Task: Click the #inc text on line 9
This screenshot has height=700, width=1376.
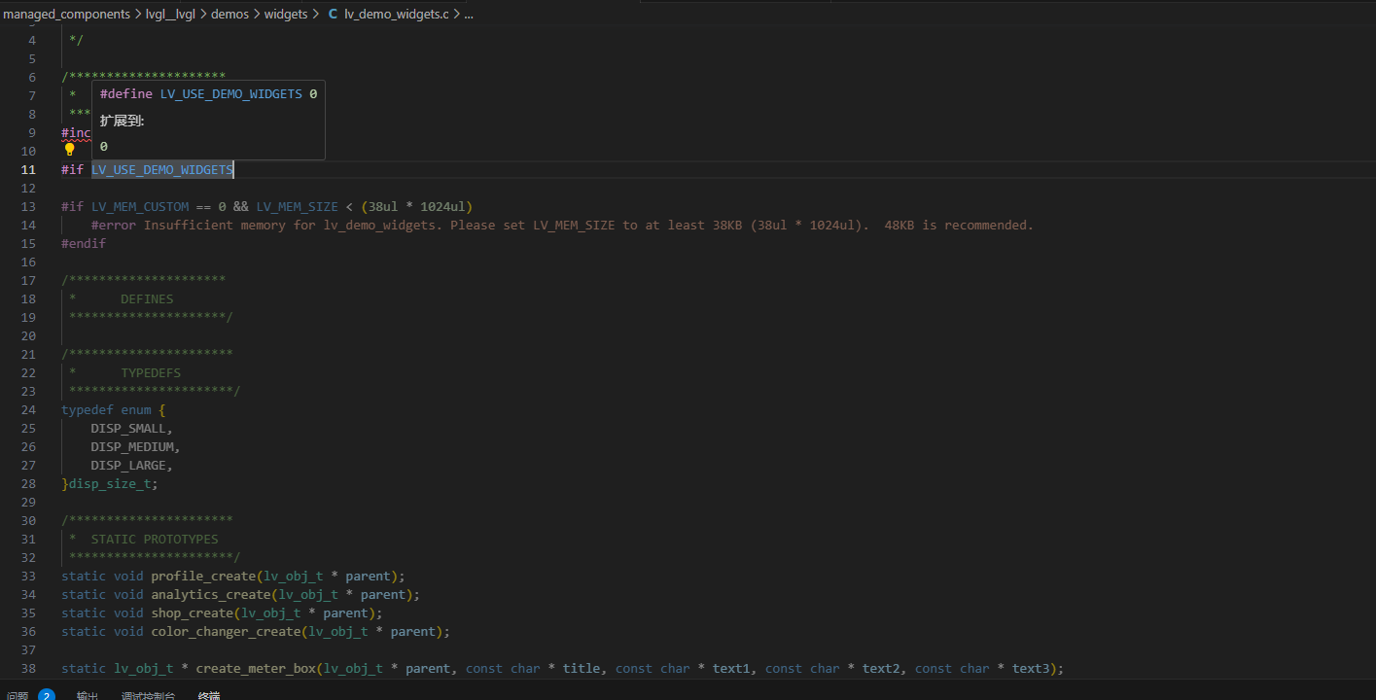Action: (76, 132)
